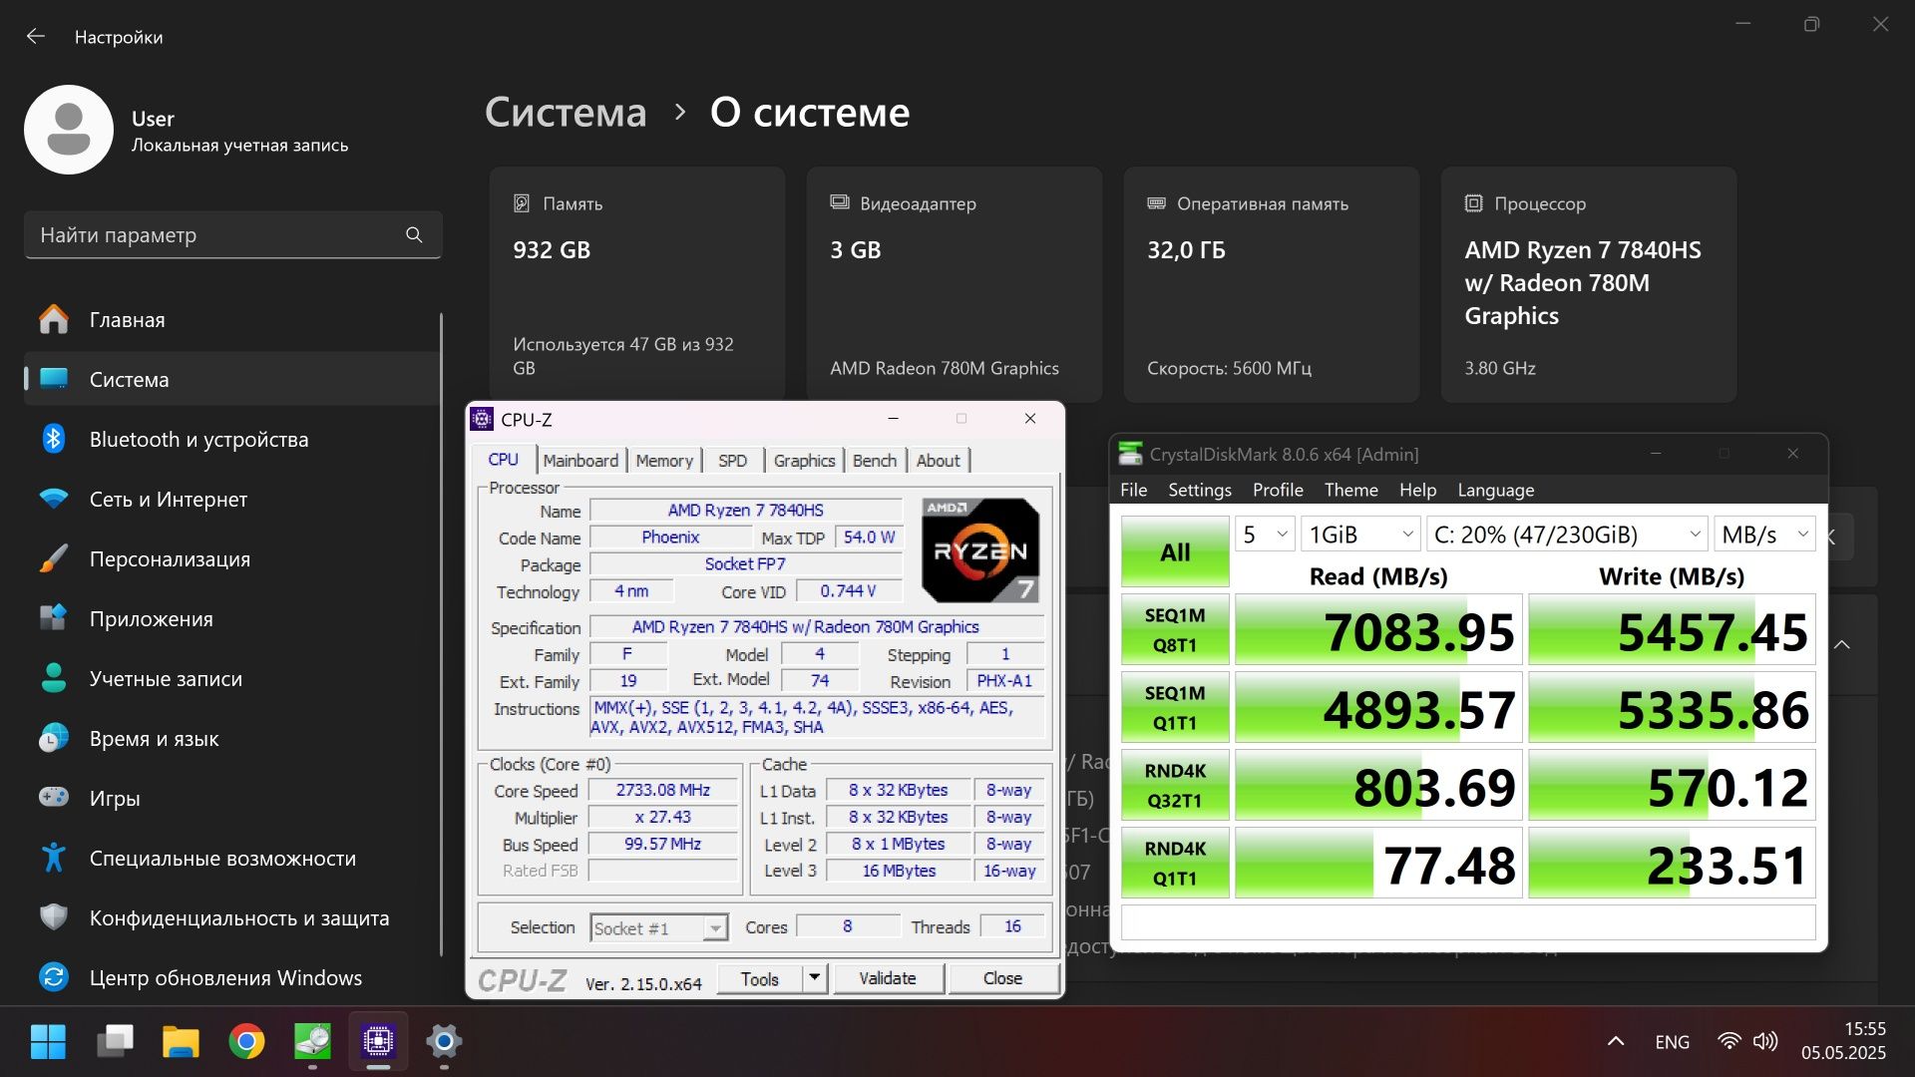1915x1077 pixels.
Task: Open Task View on taskbar
Action: tap(115, 1042)
